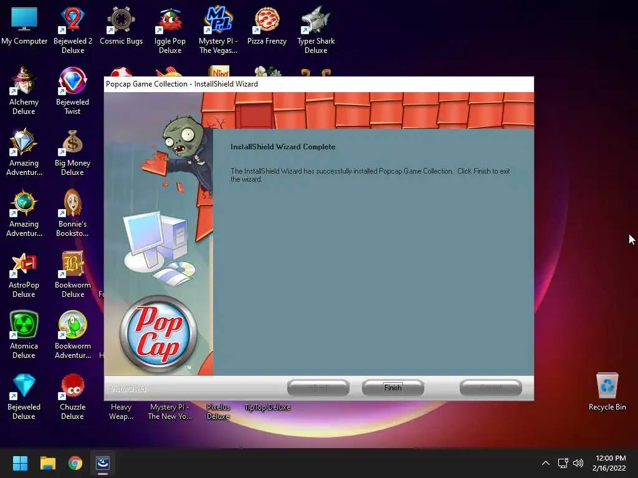Select Iggle Pop Deluxe desktop icon
This screenshot has width=638, height=478.
[170, 30]
